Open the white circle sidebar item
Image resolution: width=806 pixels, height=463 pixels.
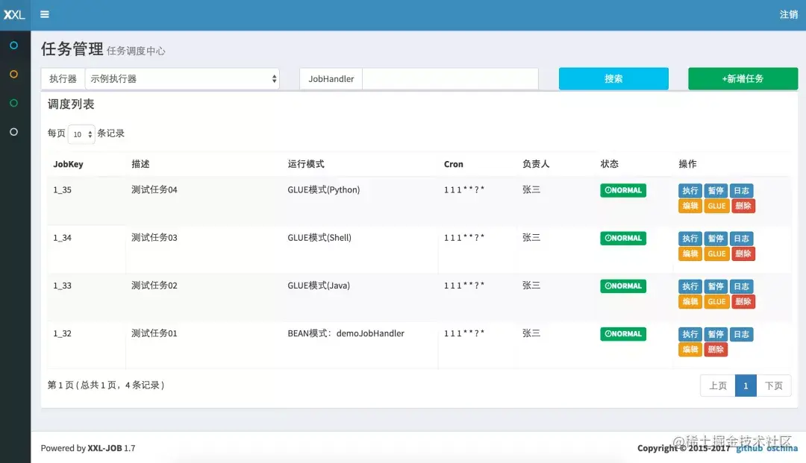click(x=14, y=132)
